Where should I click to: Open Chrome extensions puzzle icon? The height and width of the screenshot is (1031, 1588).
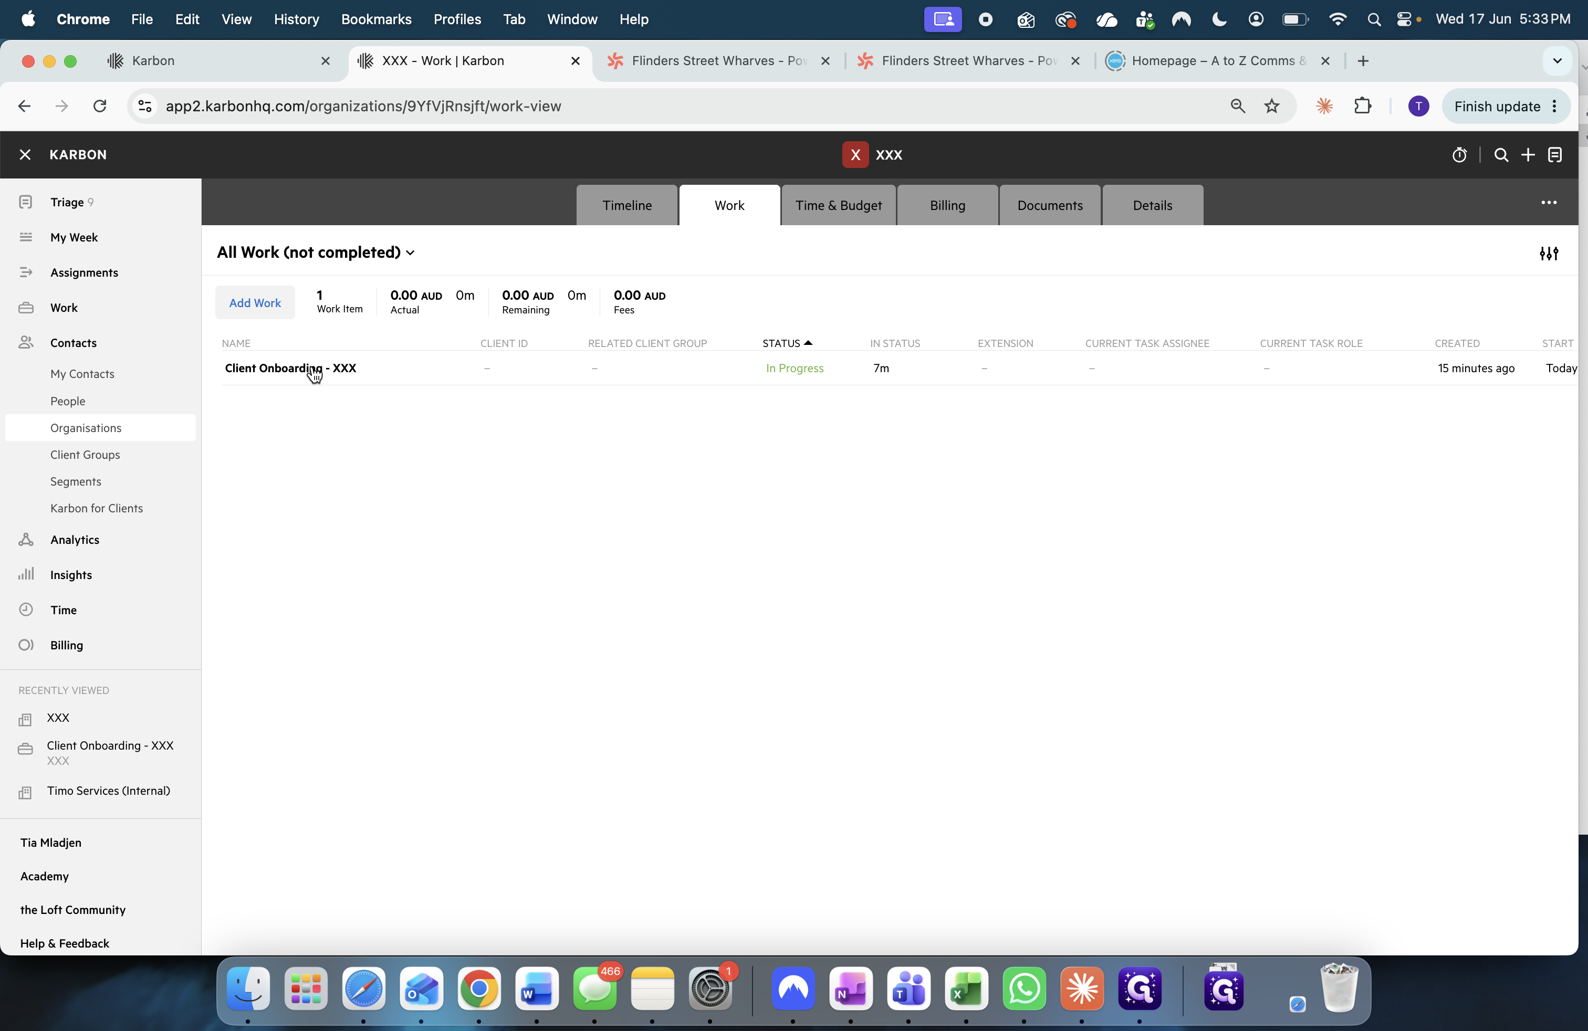pyautogui.click(x=1363, y=106)
